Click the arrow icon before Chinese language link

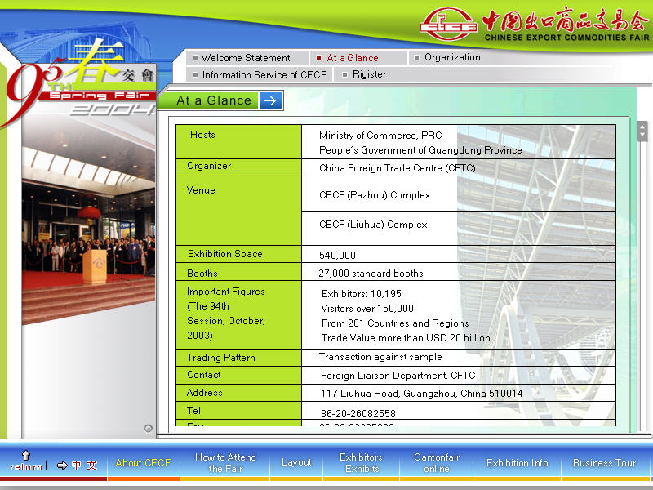click(62, 465)
